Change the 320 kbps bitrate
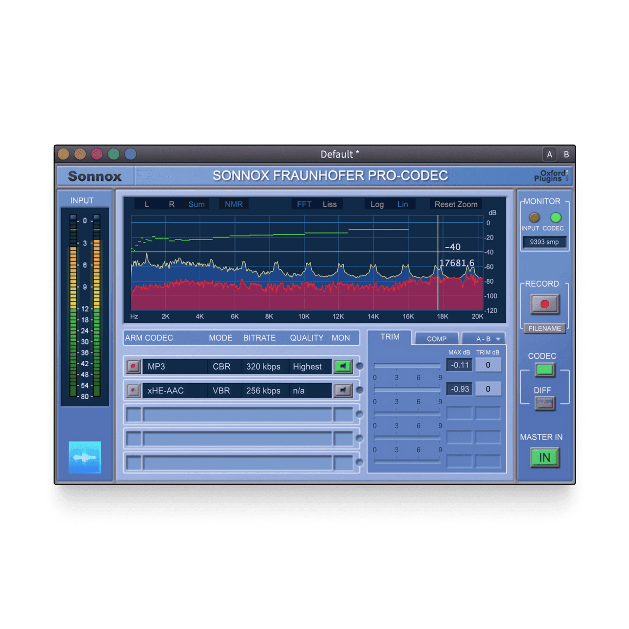Image resolution: width=629 pixels, height=629 pixels. pos(265,366)
